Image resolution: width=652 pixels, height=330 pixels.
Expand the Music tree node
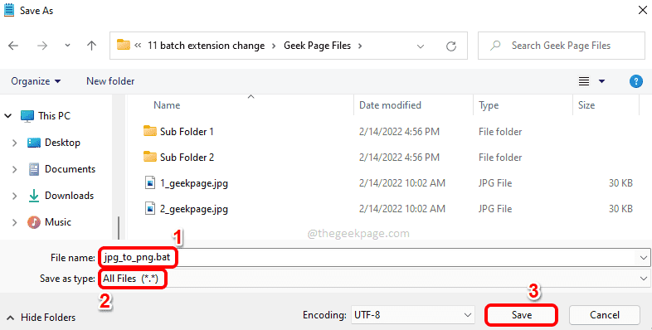point(15,222)
